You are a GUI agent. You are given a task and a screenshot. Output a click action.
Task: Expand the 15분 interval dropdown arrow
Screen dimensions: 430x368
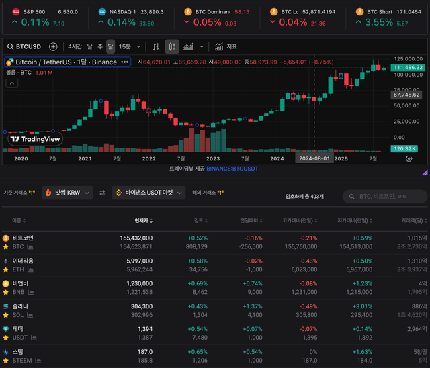[138, 46]
